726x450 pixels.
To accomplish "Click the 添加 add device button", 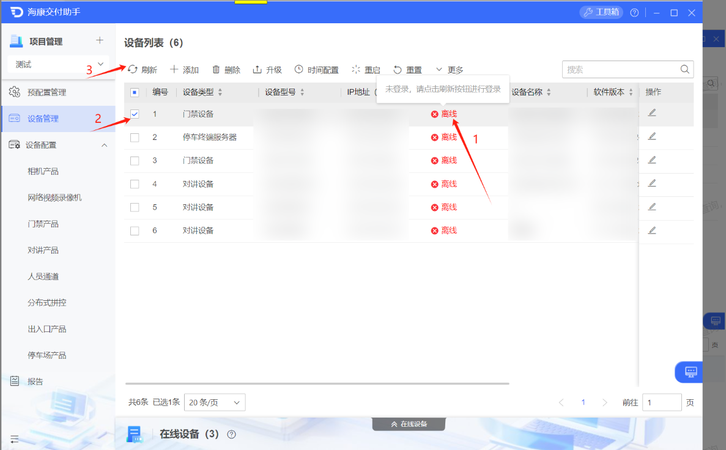I will (184, 70).
